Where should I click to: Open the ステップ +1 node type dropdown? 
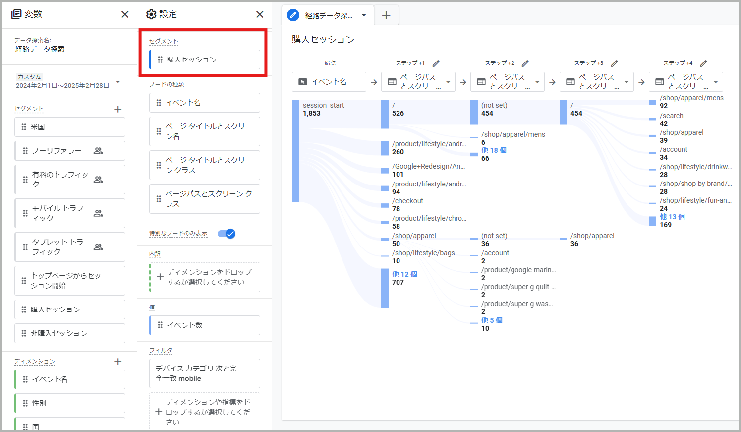448,82
